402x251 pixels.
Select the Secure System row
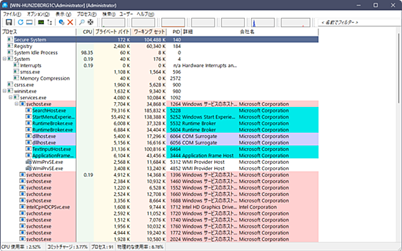point(159,40)
